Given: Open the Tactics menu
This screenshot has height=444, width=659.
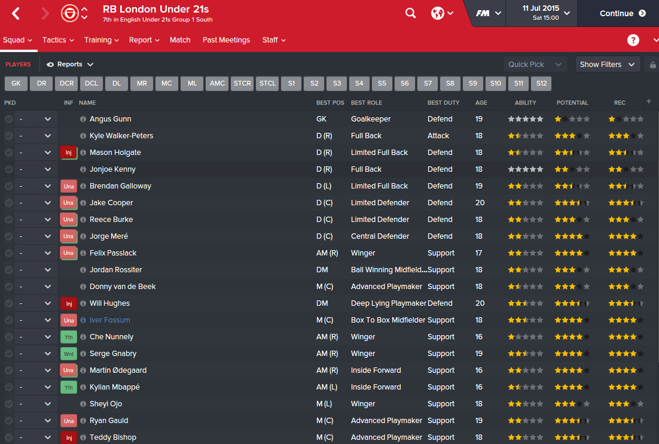Looking at the screenshot, I should [57, 40].
